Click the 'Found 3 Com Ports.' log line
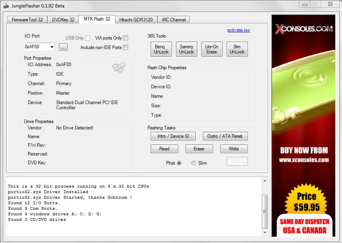The height and width of the screenshot is (243, 342). [x=32, y=208]
